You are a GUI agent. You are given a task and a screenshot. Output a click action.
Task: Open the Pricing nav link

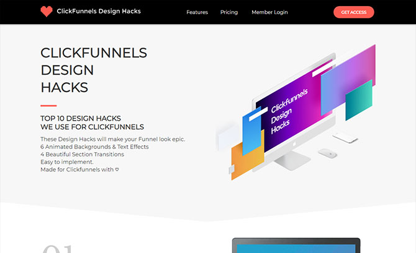(229, 12)
